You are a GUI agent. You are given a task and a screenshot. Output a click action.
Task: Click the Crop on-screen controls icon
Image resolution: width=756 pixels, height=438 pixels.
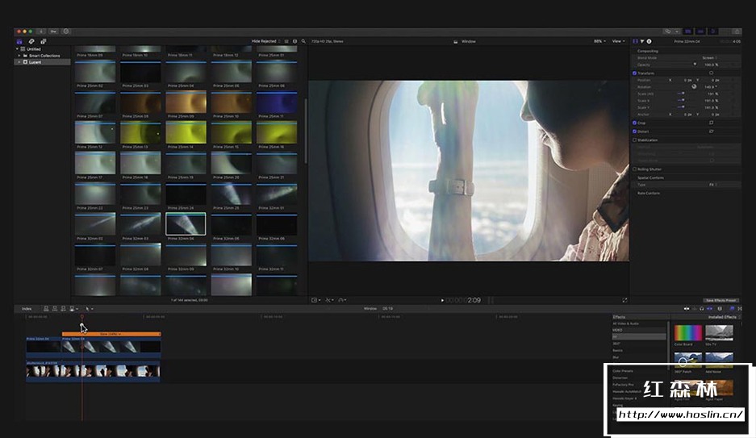[711, 123]
